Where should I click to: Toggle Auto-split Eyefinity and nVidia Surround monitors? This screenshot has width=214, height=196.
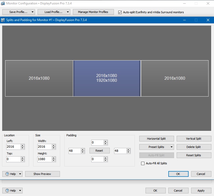pyautogui.click(x=120, y=12)
